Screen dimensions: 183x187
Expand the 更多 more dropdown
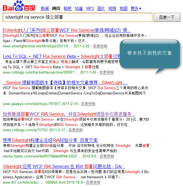(136, 9)
